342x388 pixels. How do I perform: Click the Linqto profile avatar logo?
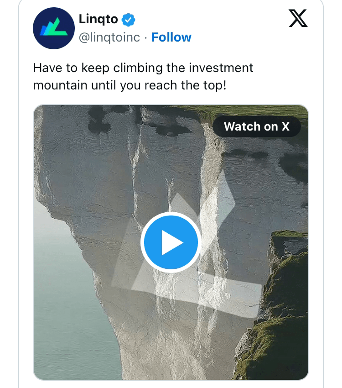(x=53, y=28)
